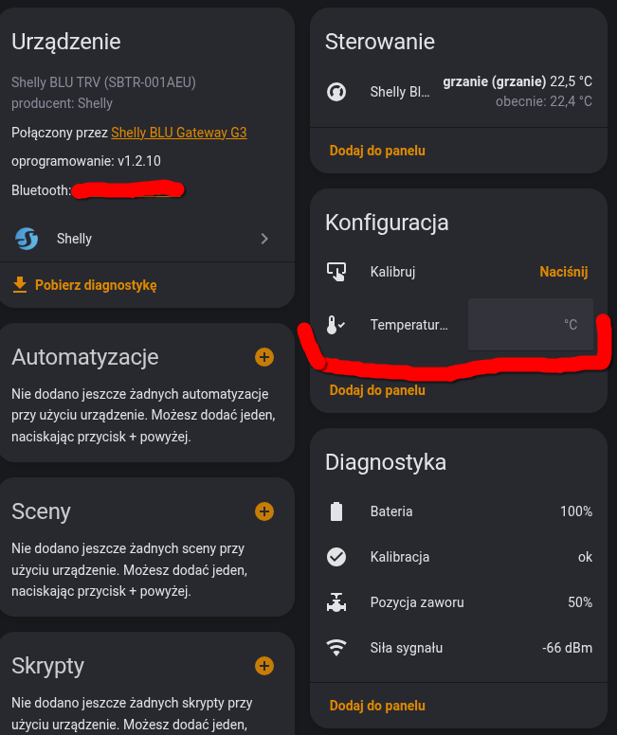Click the Shelly integration logo icon
The image size is (617, 735).
point(27,239)
